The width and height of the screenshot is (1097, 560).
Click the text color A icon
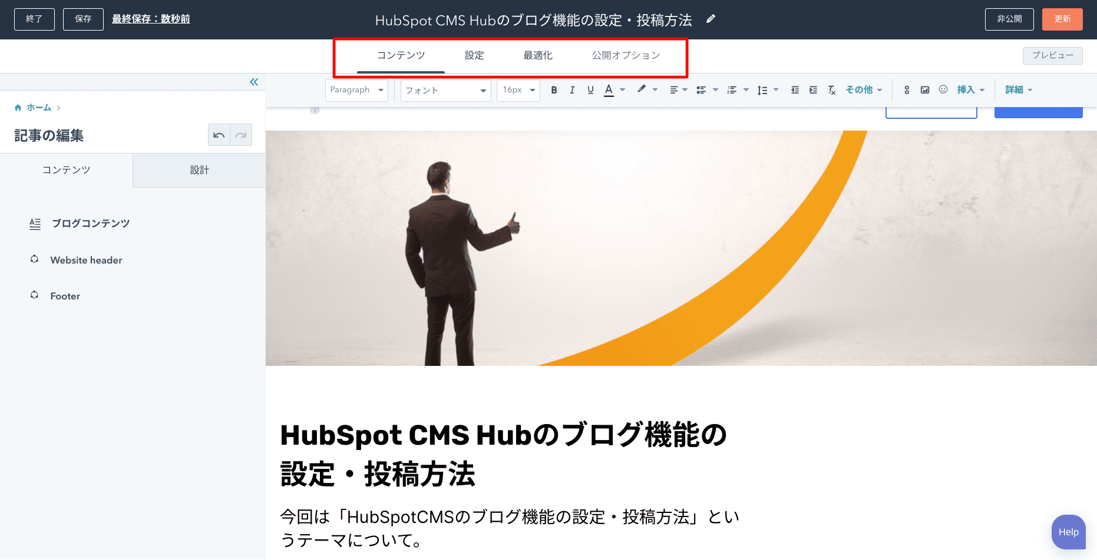[609, 90]
